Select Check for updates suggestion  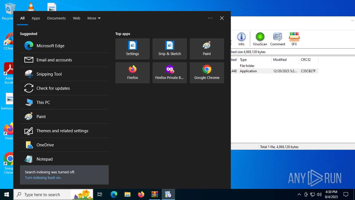coord(64,88)
